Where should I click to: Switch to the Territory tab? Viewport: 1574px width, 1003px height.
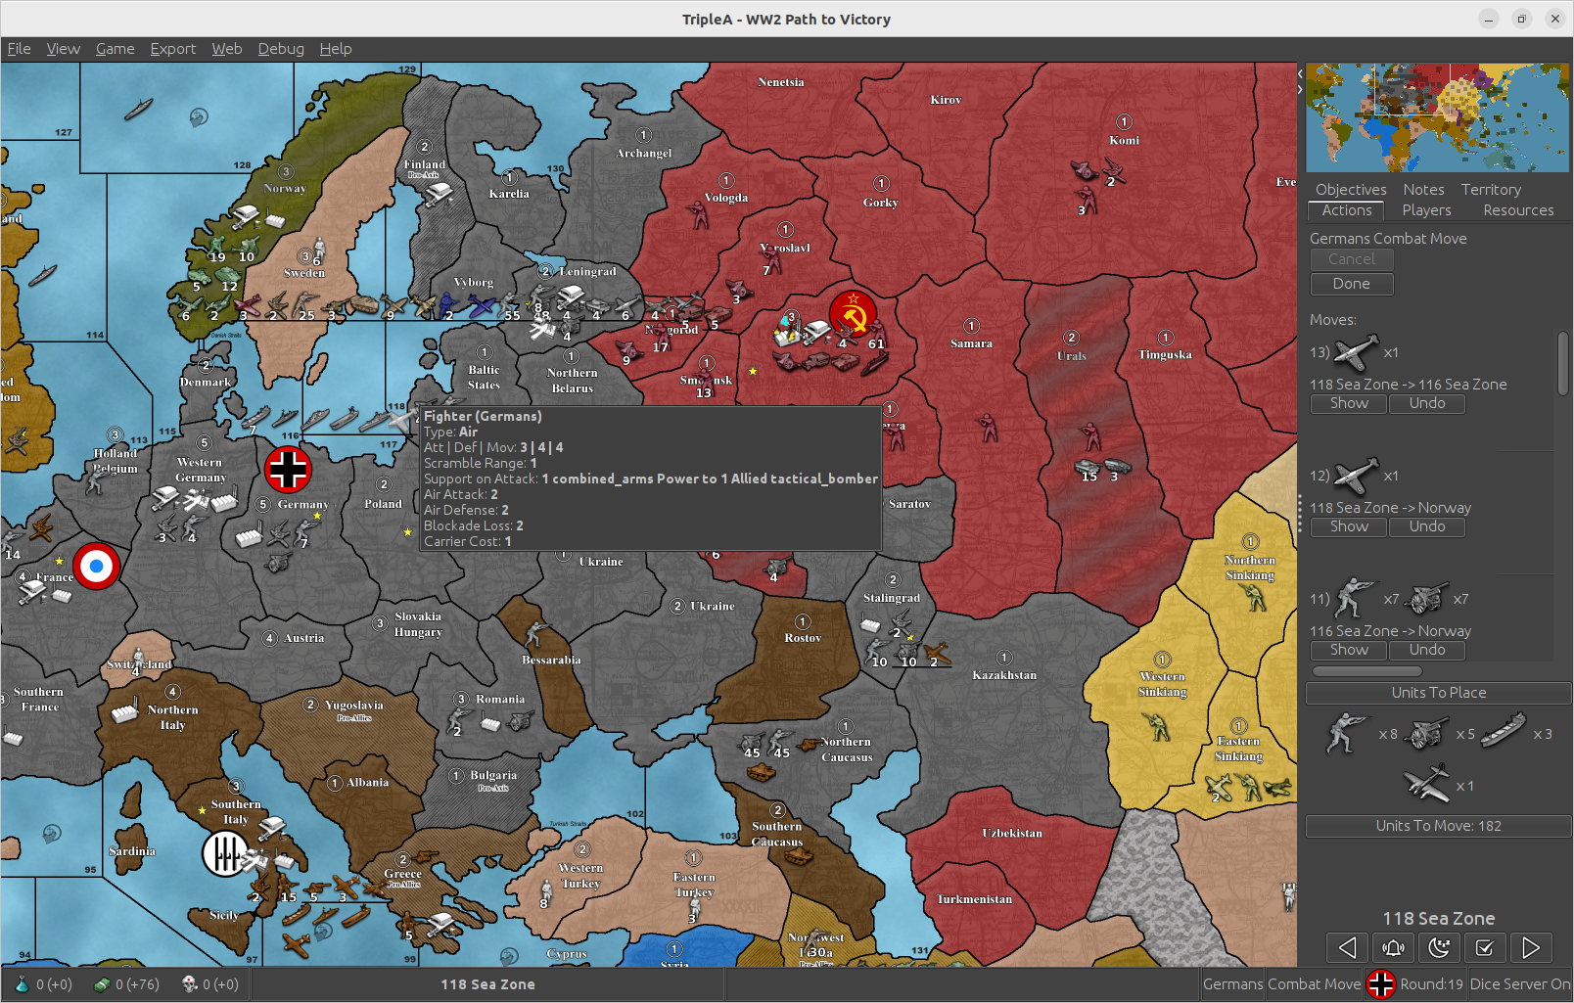[1491, 190]
